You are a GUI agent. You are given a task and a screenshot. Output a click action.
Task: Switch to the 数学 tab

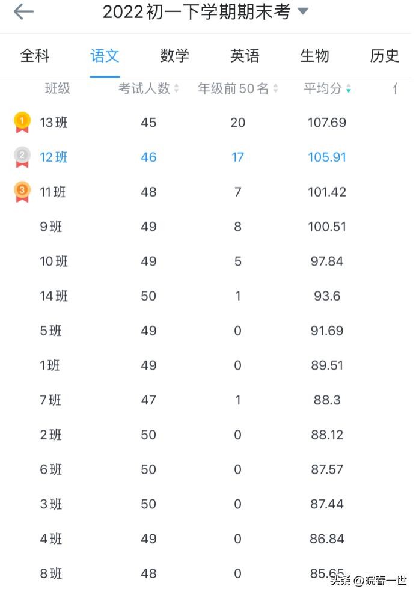coord(175,56)
